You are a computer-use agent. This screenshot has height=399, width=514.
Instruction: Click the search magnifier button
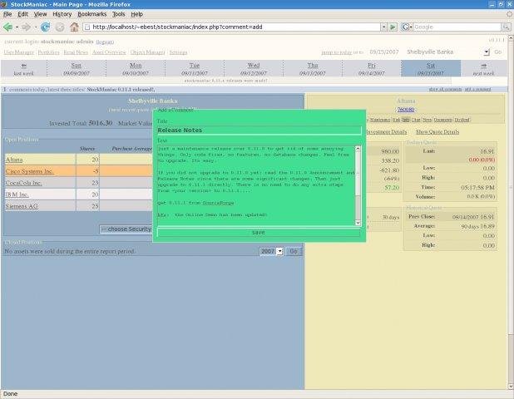[x=507, y=27]
